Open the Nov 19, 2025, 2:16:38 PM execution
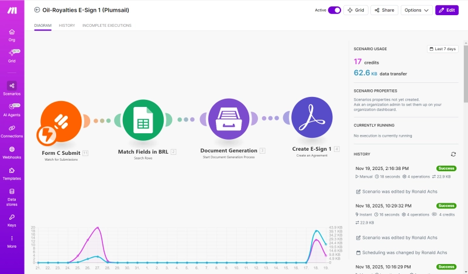Screen dimensions: 468x274 pyautogui.click(x=382, y=168)
